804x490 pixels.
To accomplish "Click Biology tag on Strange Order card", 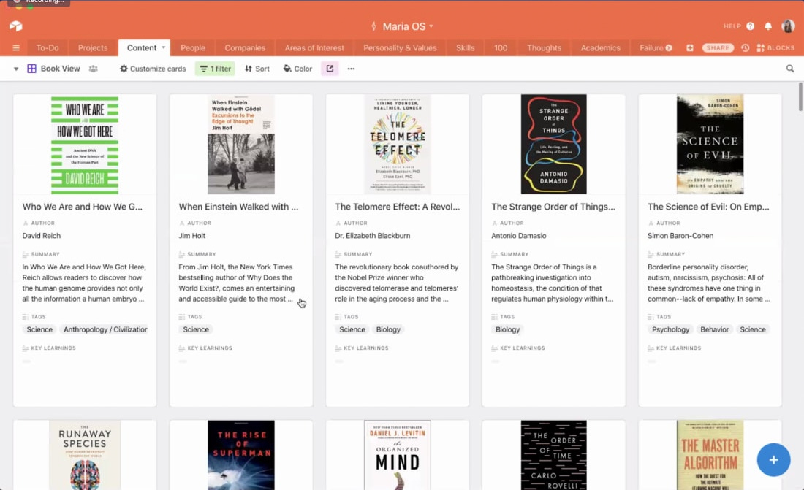I will [x=508, y=329].
